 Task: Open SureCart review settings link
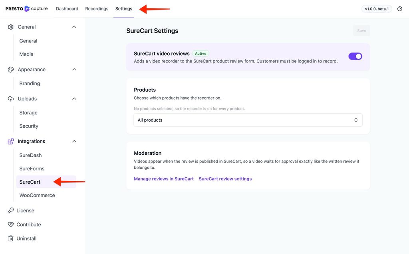225,179
